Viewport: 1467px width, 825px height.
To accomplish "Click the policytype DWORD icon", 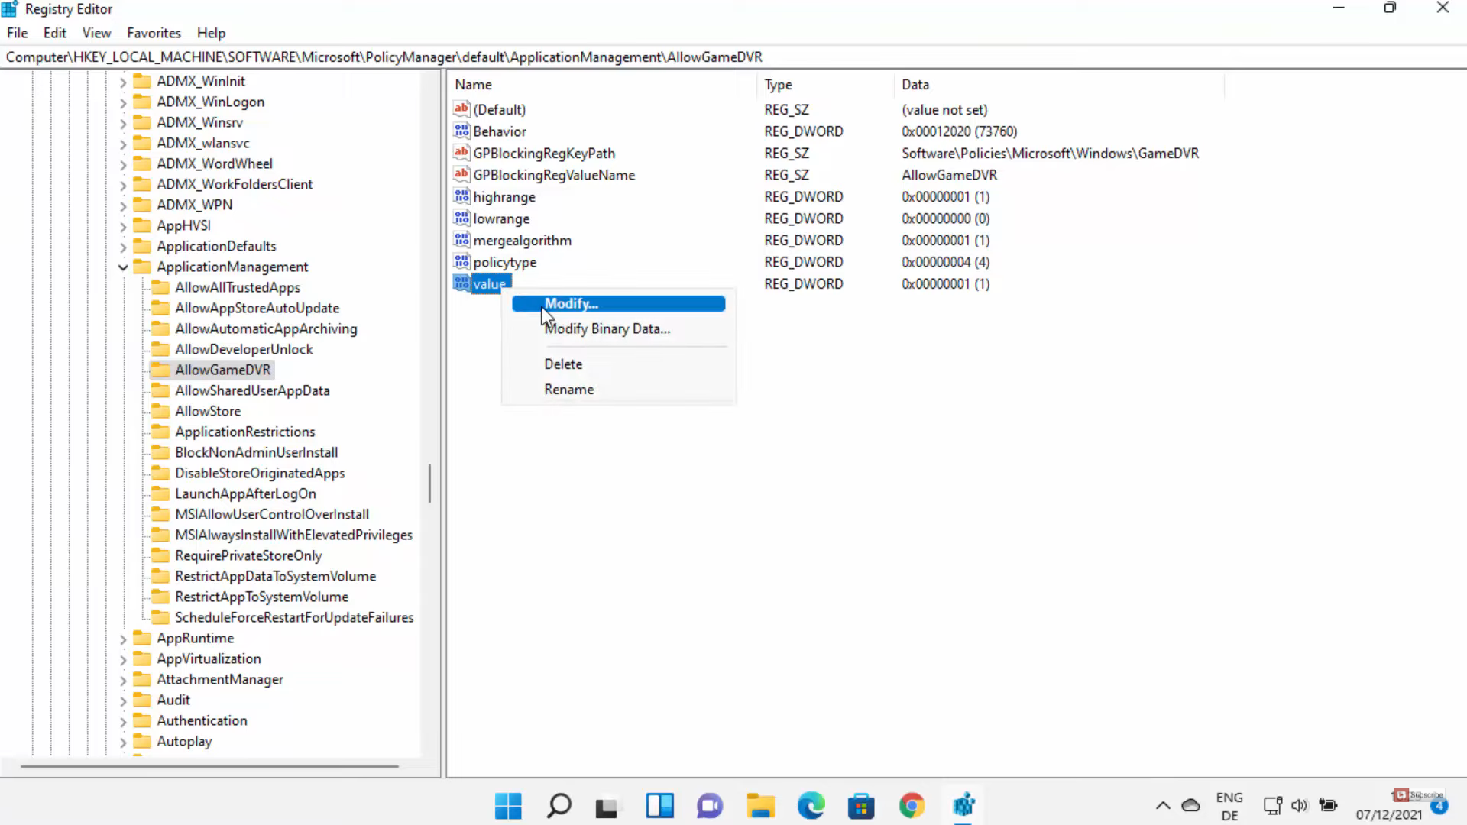I will click(461, 262).
